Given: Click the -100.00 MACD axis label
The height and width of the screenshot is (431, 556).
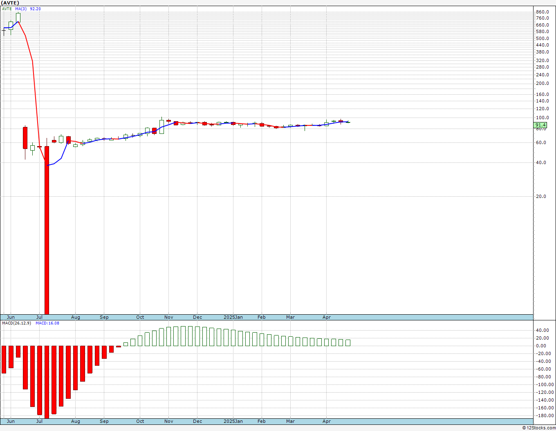Looking at the screenshot, I should coord(545,384).
